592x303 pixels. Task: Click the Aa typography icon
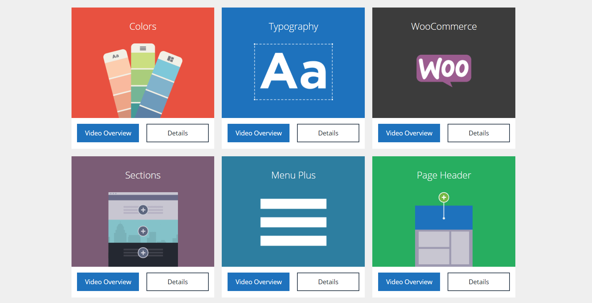(x=293, y=72)
